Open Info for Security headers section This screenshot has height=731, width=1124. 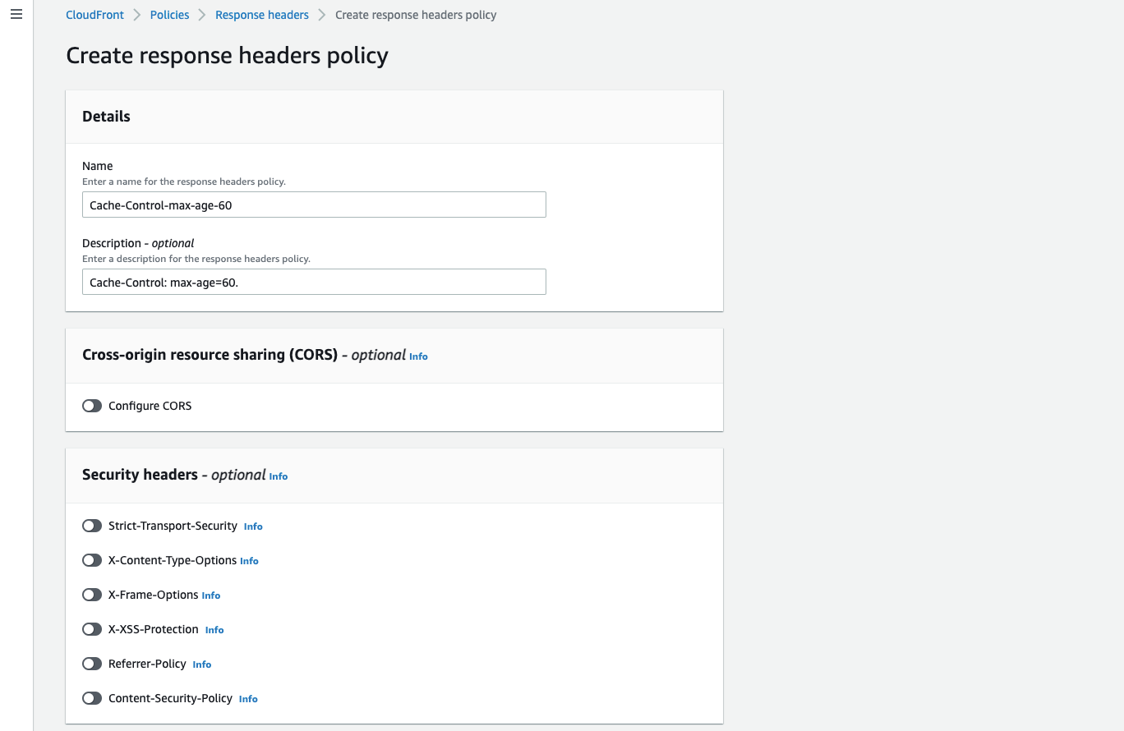click(278, 476)
